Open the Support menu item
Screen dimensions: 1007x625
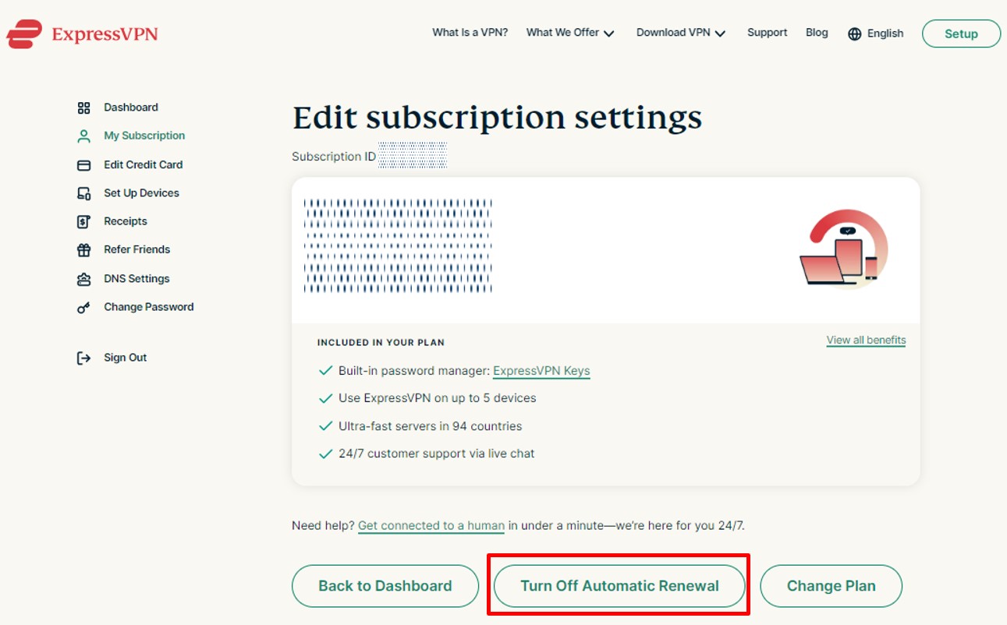767,33
